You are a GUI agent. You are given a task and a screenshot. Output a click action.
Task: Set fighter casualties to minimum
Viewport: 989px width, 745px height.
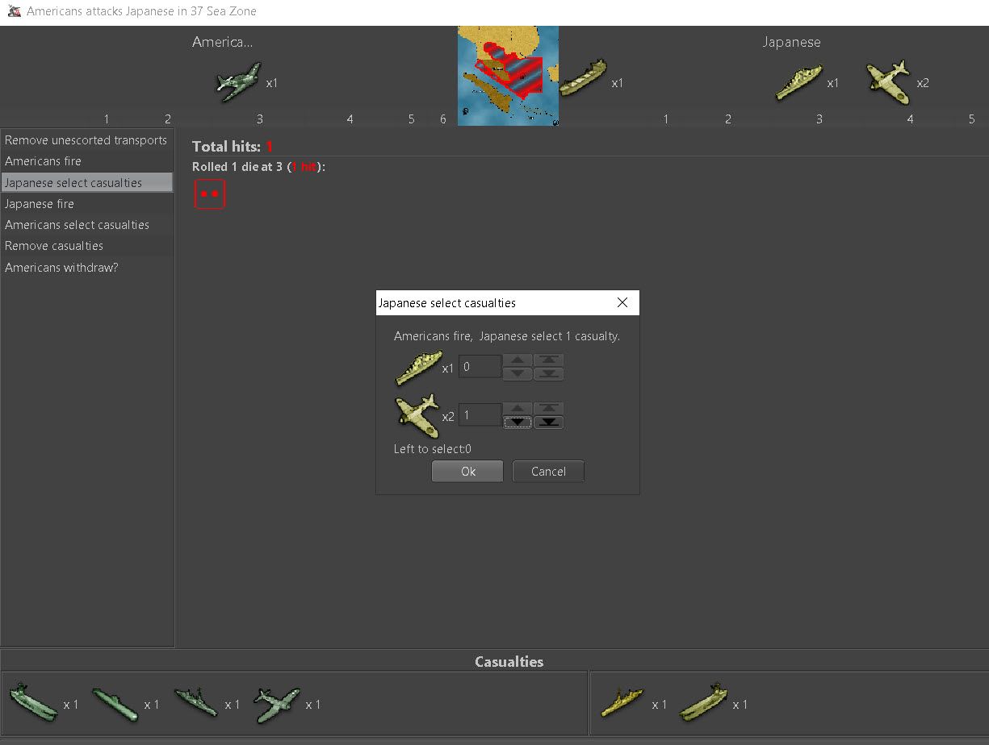pos(548,422)
